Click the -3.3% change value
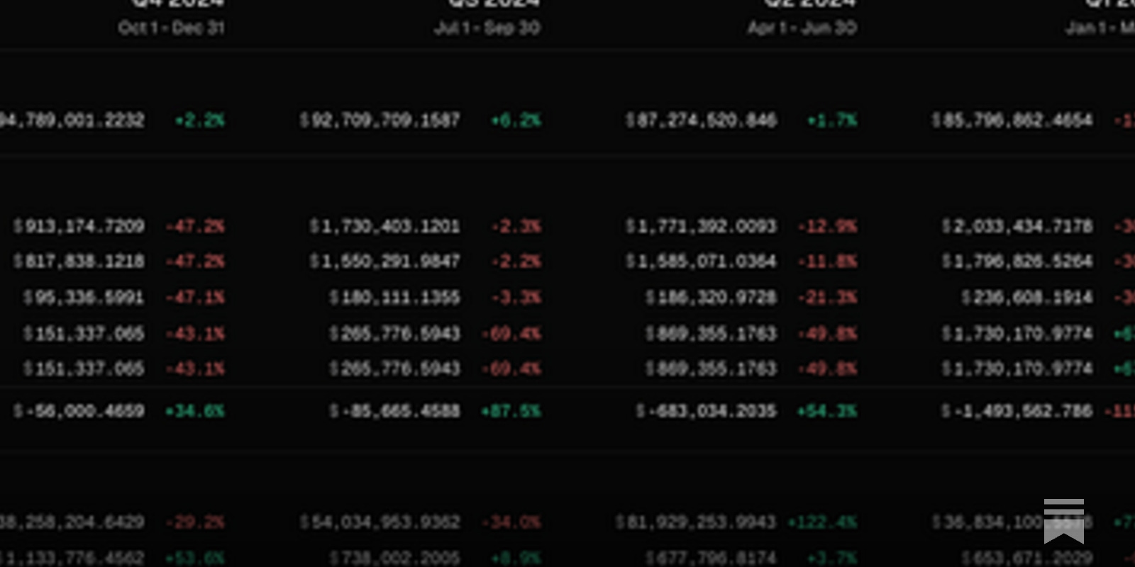The image size is (1135, 567). (516, 297)
